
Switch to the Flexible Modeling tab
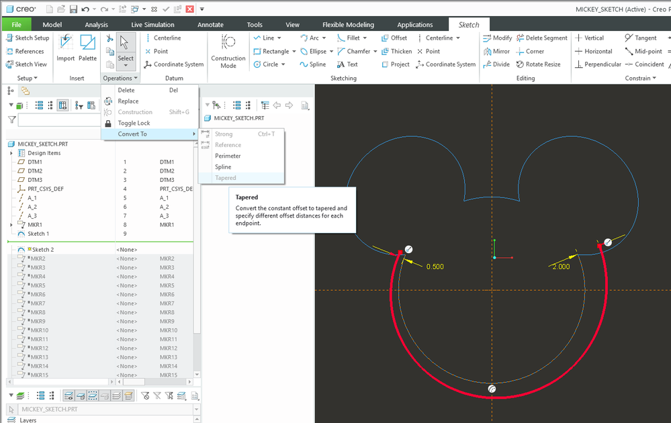tap(348, 25)
